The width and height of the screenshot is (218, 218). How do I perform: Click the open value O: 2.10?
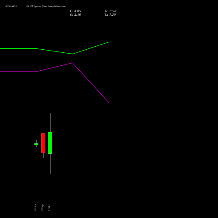[x=75, y=15]
